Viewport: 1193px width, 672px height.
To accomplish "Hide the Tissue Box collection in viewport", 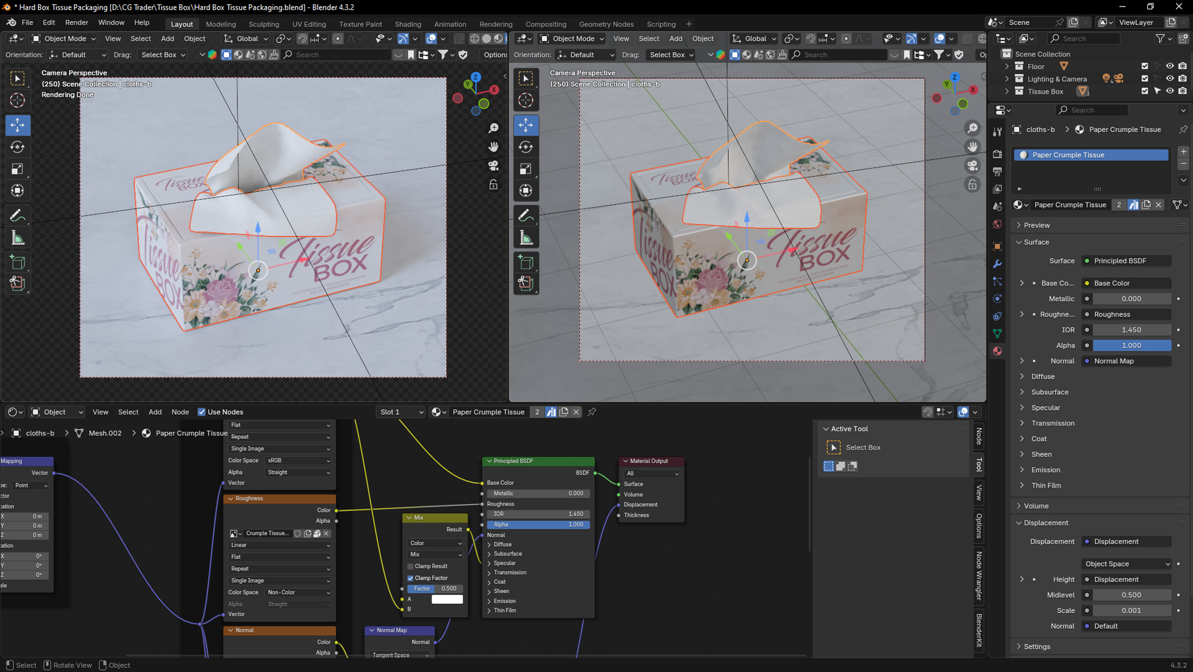I will (x=1170, y=91).
